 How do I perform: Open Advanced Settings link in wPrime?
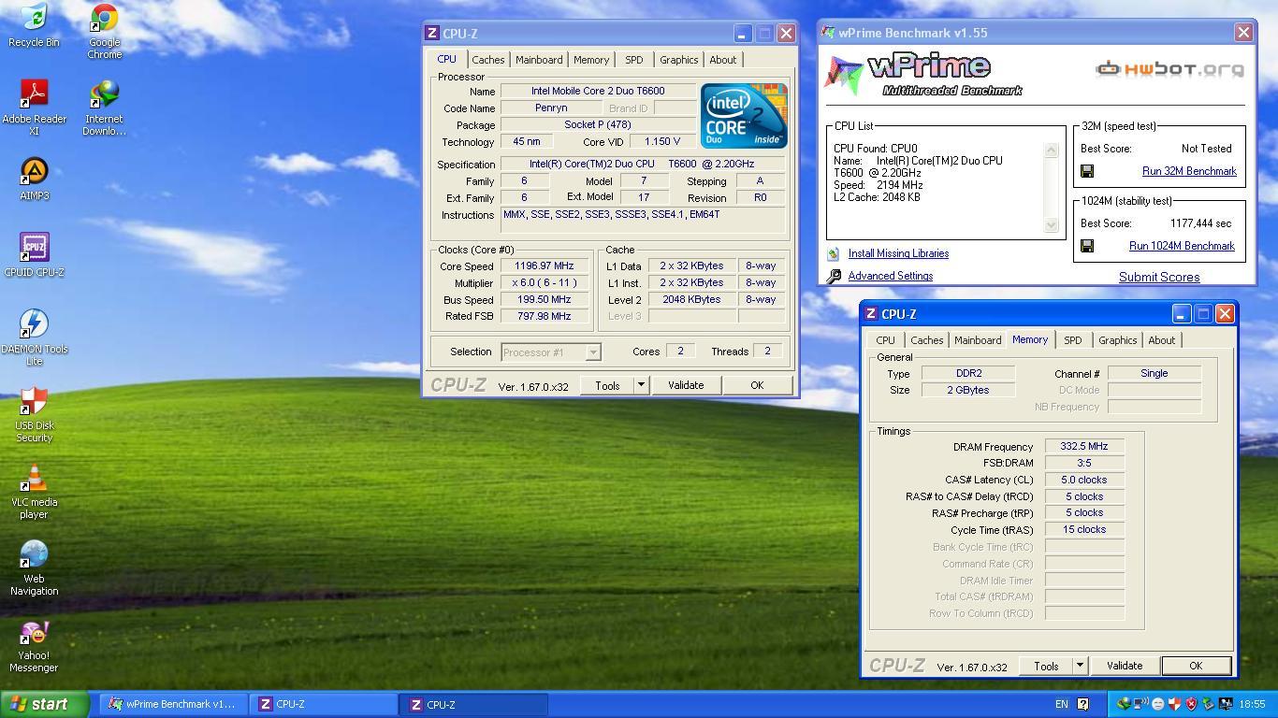pos(890,276)
